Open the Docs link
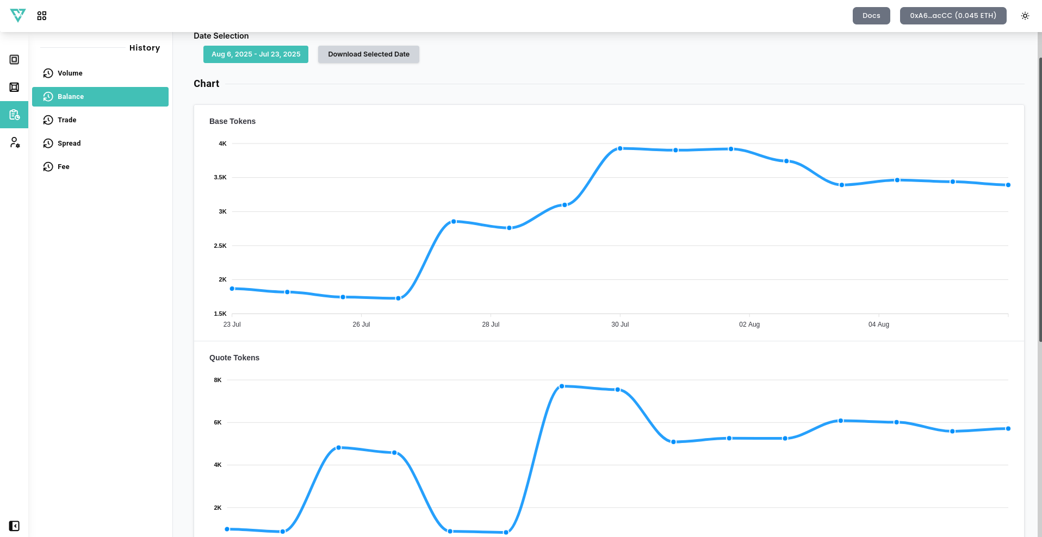 (871, 16)
